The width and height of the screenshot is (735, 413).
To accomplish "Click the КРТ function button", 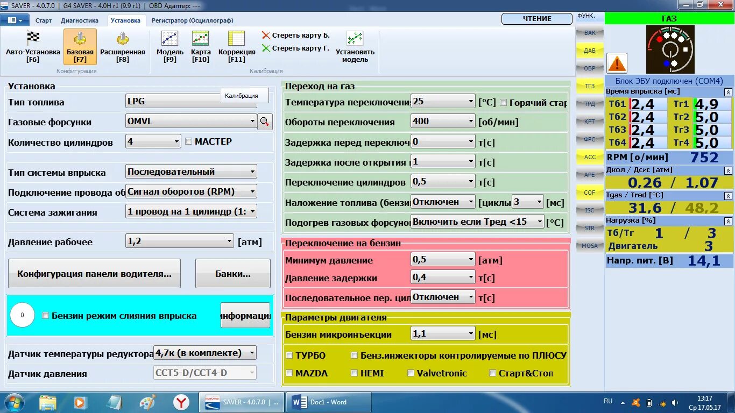I will [590, 122].
